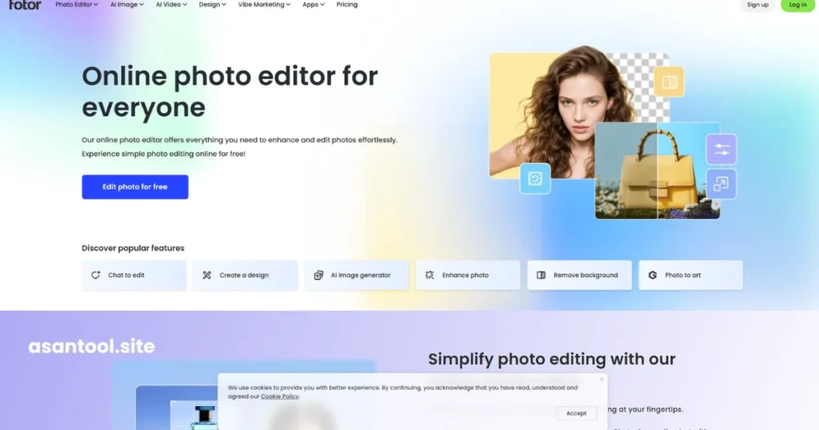Image resolution: width=819 pixels, height=430 pixels.
Task: Click the Create a design icon
Action: coord(207,275)
